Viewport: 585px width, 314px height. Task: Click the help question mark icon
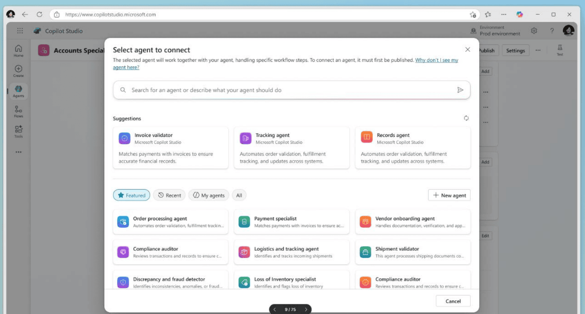pos(552,31)
